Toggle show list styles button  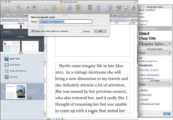(x=169, y=114)
